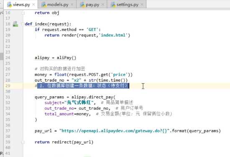Open the settings.py tab
This screenshot has width=230, height=157.
(127, 5)
